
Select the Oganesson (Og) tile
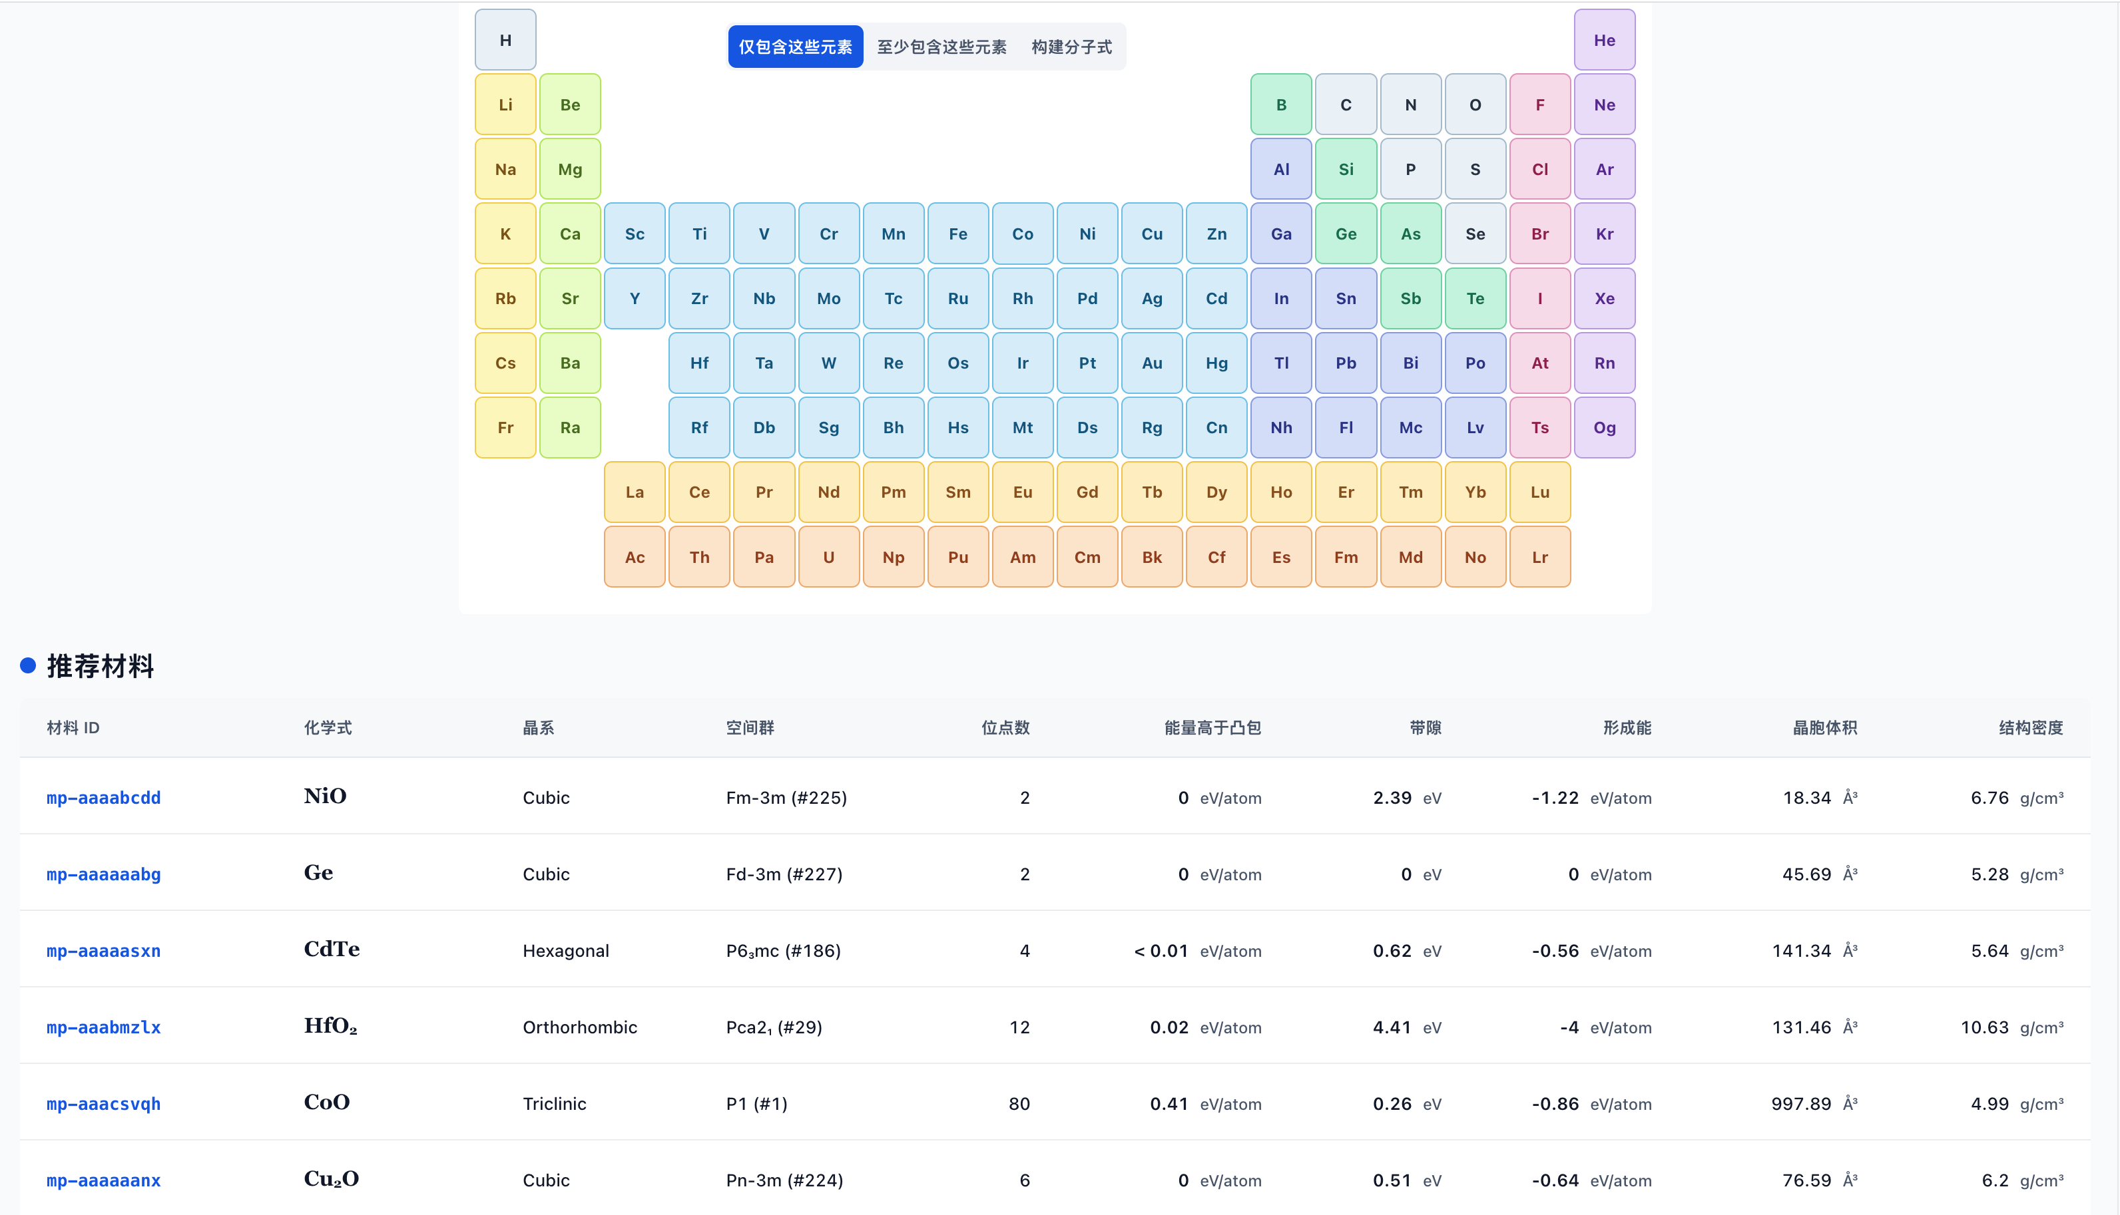point(1604,427)
